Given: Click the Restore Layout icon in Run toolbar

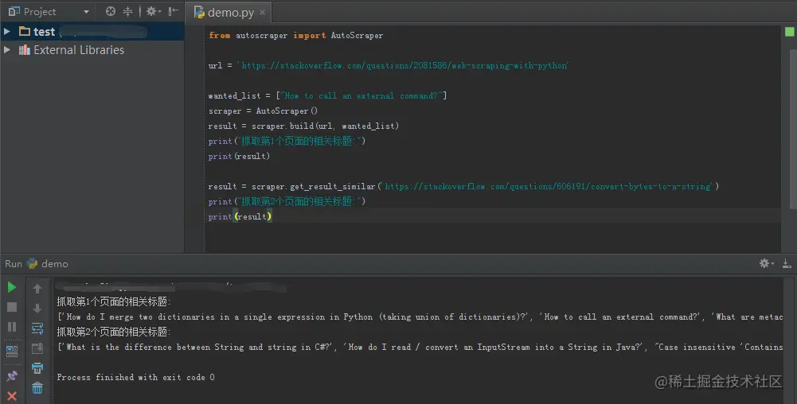Looking at the screenshot, I should pyautogui.click(x=12, y=351).
